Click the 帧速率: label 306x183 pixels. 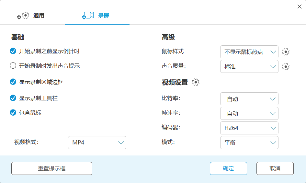coord(171,113)
